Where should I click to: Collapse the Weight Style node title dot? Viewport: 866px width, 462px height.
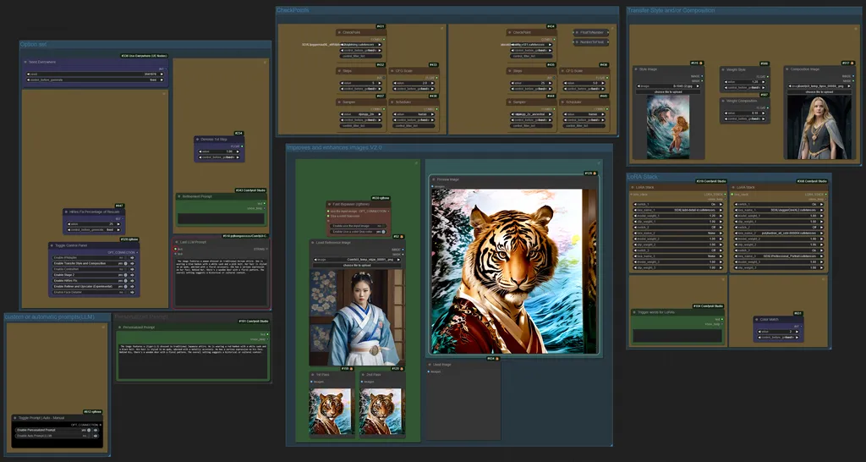pyautogui.click(x=724, y=69)
